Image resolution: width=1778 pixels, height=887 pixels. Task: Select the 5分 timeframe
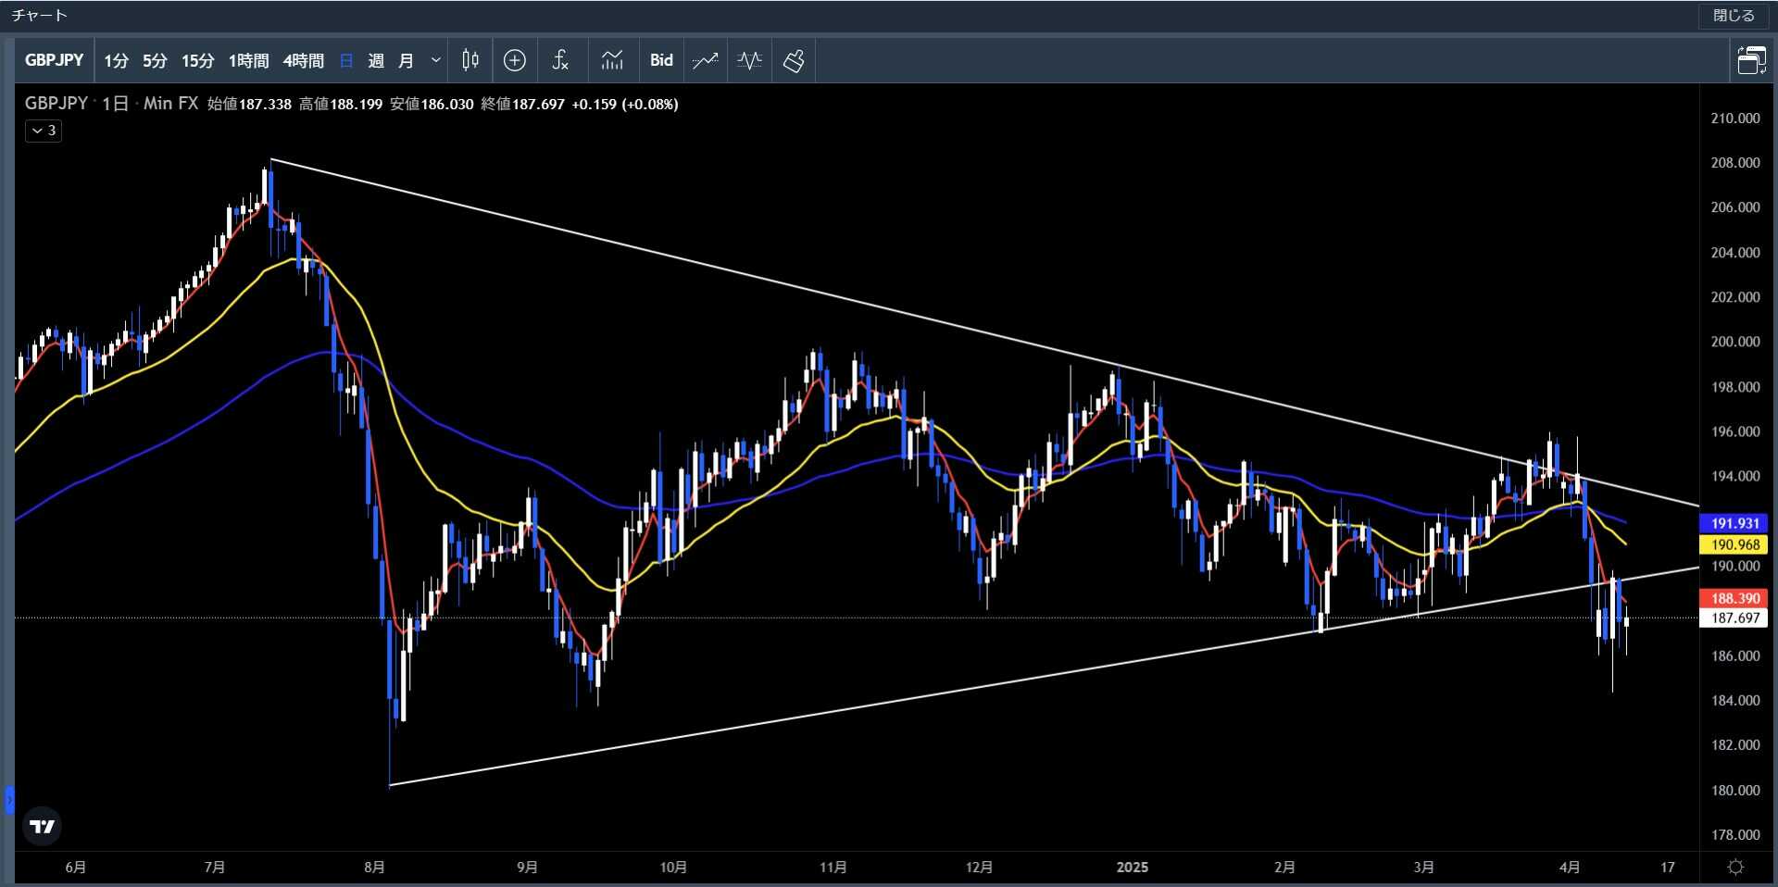[x=155, y=60]
